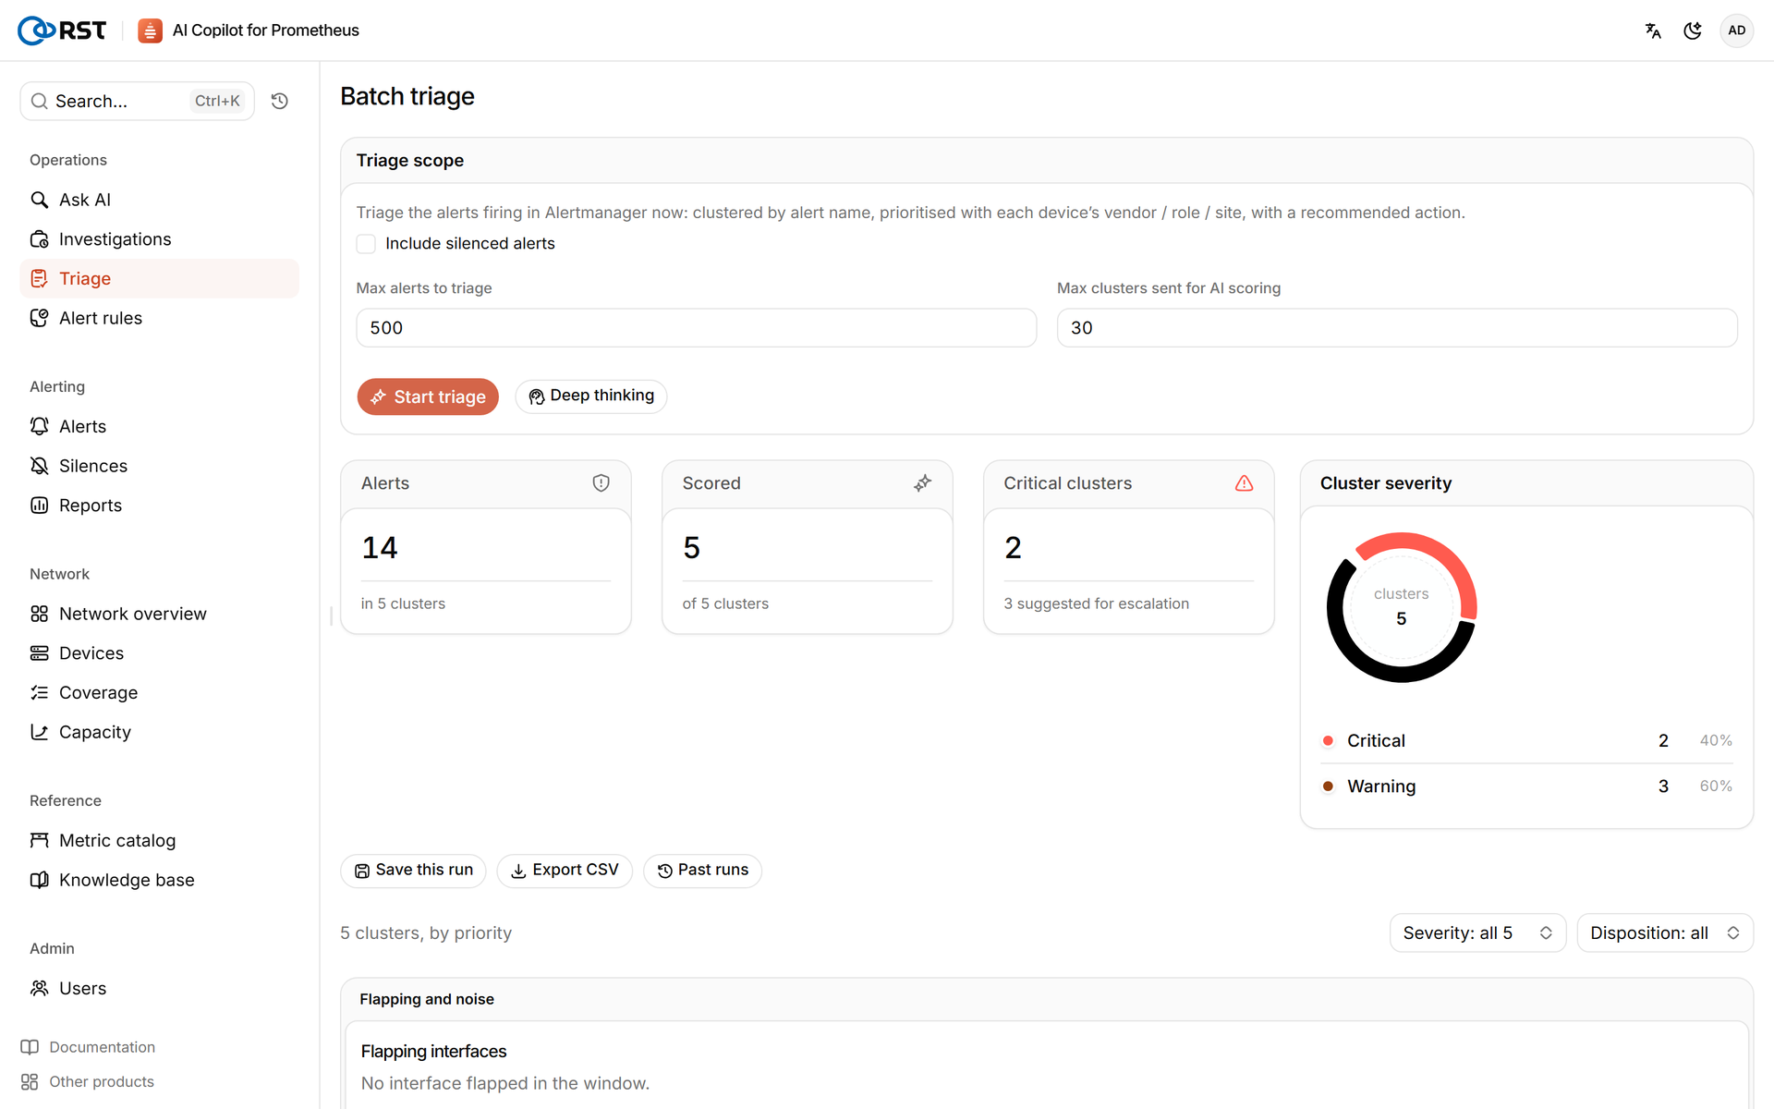
Task: Click "in 5 clusters" text on Alerts card
Action: click(403, 603)
